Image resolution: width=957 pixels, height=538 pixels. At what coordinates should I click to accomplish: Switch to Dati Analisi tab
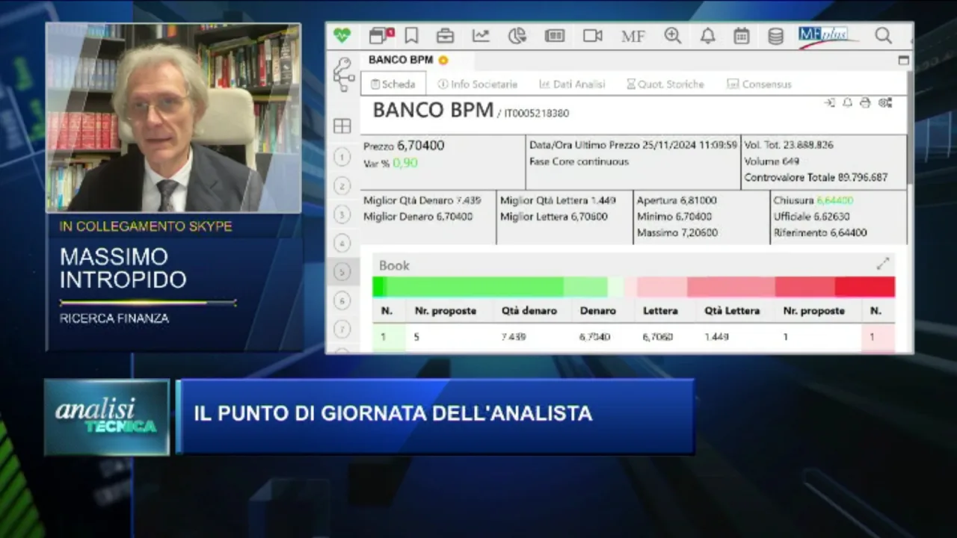(572, 84)
